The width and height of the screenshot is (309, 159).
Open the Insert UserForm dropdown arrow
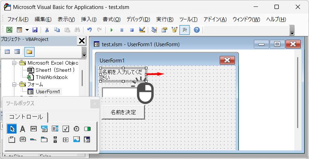point(27,30)
